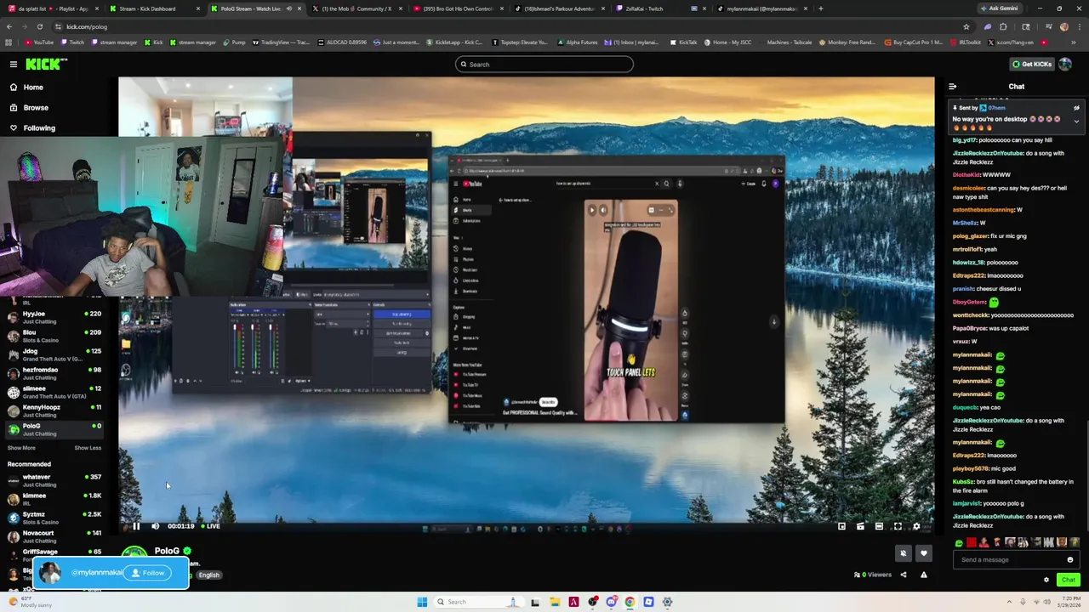This screenshot has width=1089, height=612.
Task: Click Follow on mylannmakaii popup
Action: 148,573
